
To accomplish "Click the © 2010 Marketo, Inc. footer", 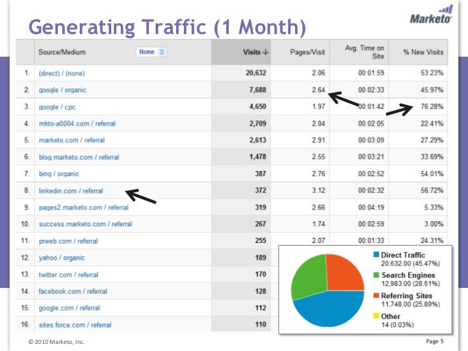I will pos(57,342).
